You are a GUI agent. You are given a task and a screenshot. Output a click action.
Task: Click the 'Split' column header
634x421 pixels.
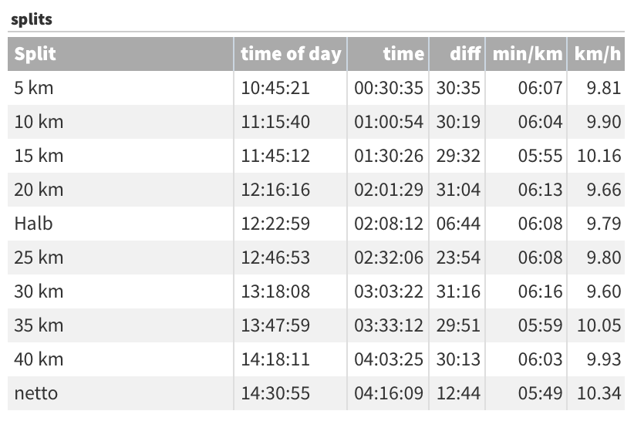[x=35, y=54]
